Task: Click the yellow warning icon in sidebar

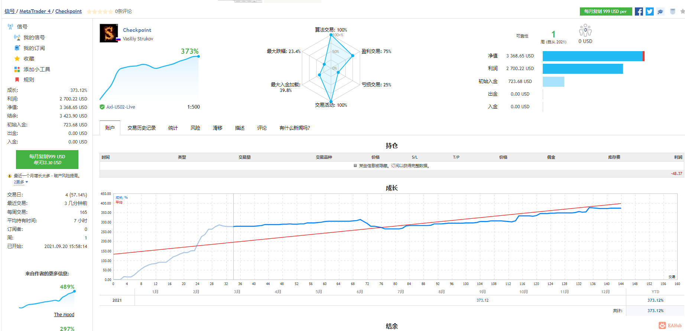Action: [x=10, y=176]
